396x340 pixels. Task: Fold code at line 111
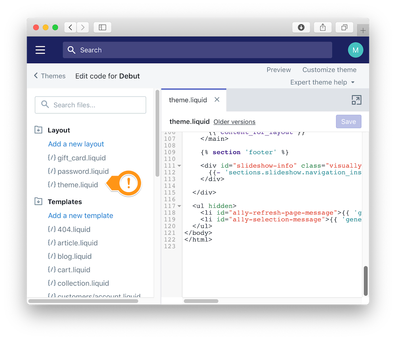click(x=179, y=166)
